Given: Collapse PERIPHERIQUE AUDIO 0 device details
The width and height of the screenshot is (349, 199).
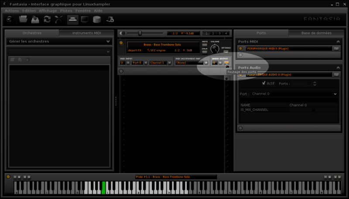Looking at the screenshot, I should pyautogui.click(x=336, y=75).
